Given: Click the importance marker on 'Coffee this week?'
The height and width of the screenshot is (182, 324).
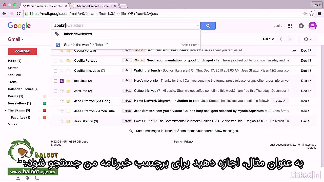Looking at the screenshot, I should (68, 91).
